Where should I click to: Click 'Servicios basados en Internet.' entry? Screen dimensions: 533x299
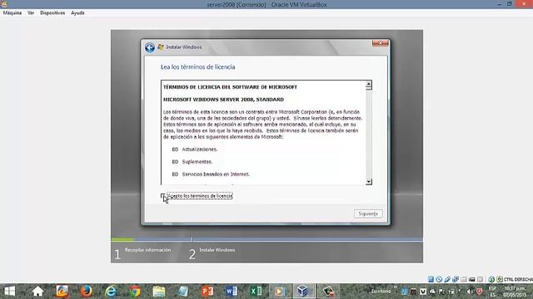pyautogui.click(x=216, y=174)
